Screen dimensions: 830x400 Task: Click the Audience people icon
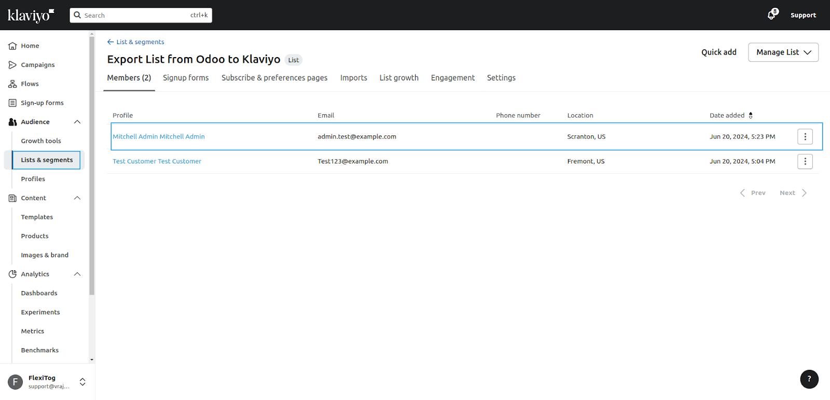point(12,122)
